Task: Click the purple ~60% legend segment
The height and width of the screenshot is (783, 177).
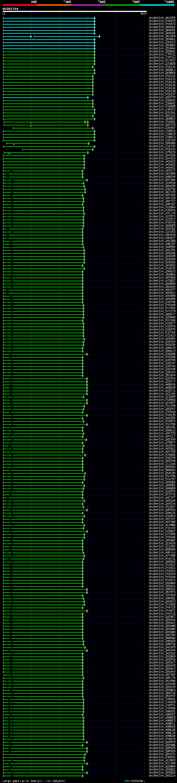Action: [88, 5]
